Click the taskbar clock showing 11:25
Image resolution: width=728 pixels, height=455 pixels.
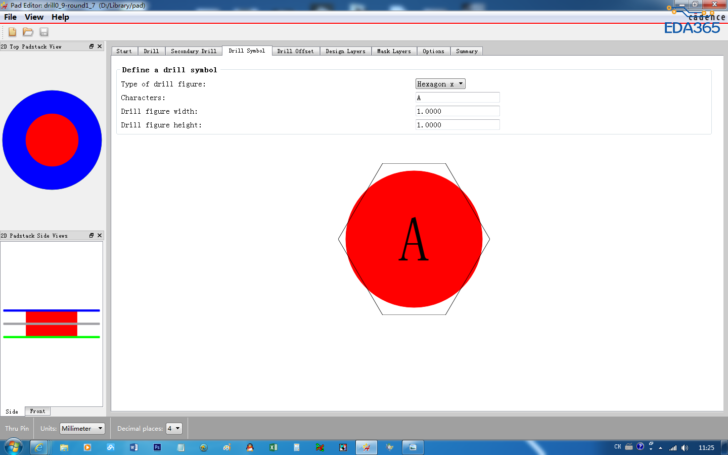tap(706, 448)
